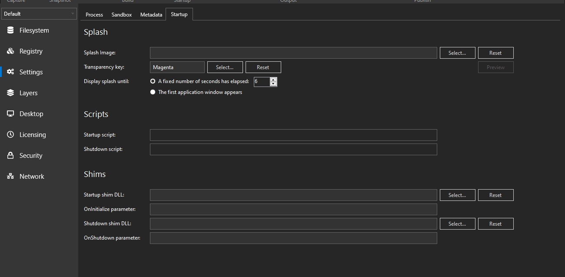The height and width of the screenshot is (277, 565).
Task: Reset the Splash Image field
Action: [x=495, y=53]
